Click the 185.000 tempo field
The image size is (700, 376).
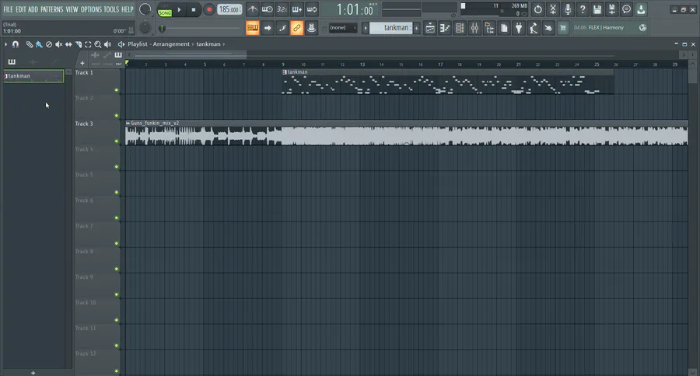click(x=229, y=9)
